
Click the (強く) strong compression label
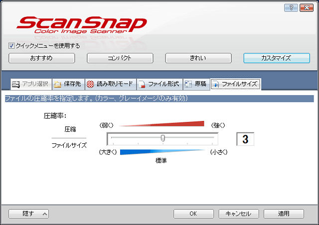click(218, 125)
